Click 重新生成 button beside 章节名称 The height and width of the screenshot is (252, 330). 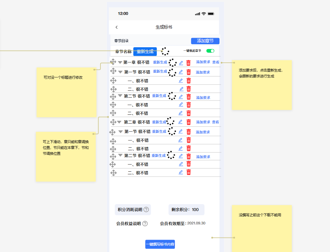pyautogui.click(x=145, y=51)
